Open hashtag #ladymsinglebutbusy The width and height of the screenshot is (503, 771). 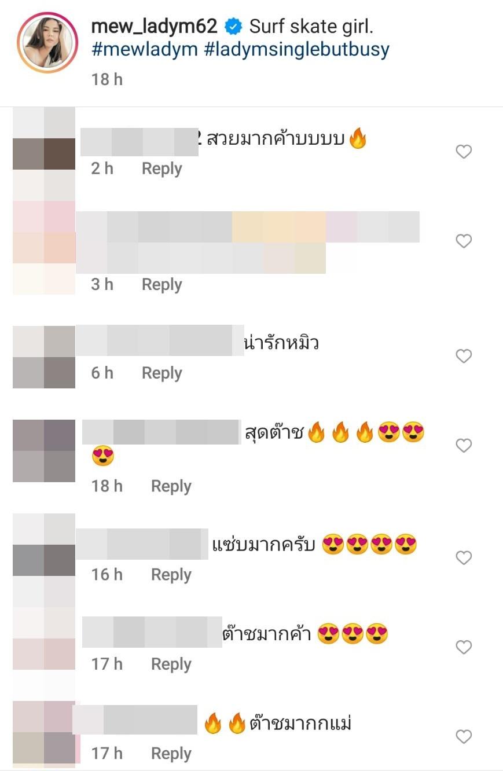pos(297,49)
